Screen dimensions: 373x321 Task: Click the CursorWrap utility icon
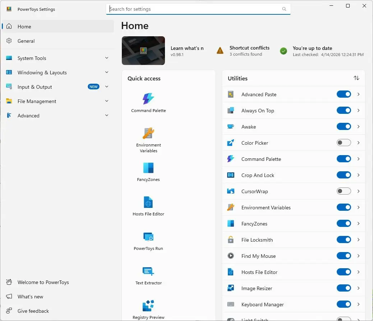click(230, 191)
